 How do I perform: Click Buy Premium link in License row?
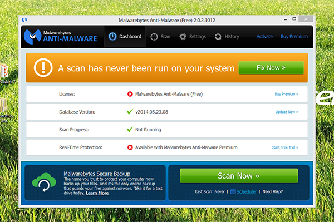(286, 94)
